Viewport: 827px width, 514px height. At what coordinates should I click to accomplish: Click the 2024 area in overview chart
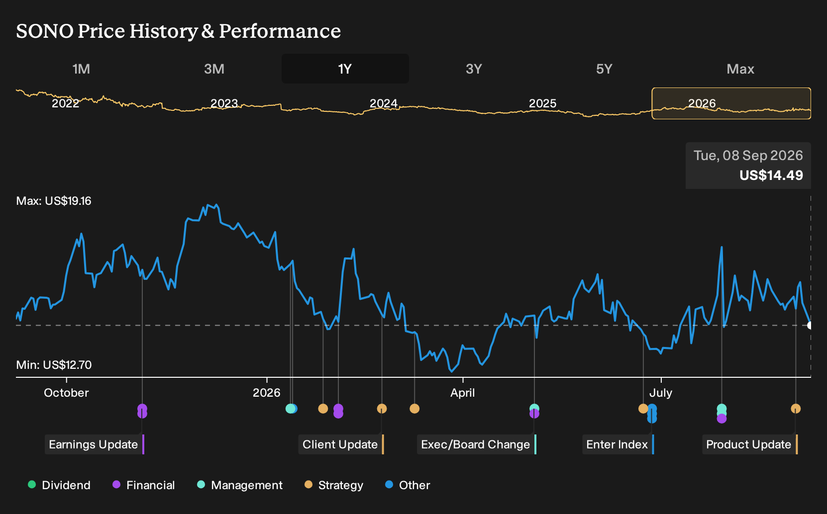point(384,103)
